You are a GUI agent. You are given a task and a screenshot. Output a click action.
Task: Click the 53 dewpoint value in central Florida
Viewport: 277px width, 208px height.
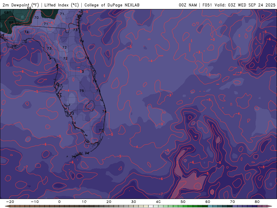82,71
